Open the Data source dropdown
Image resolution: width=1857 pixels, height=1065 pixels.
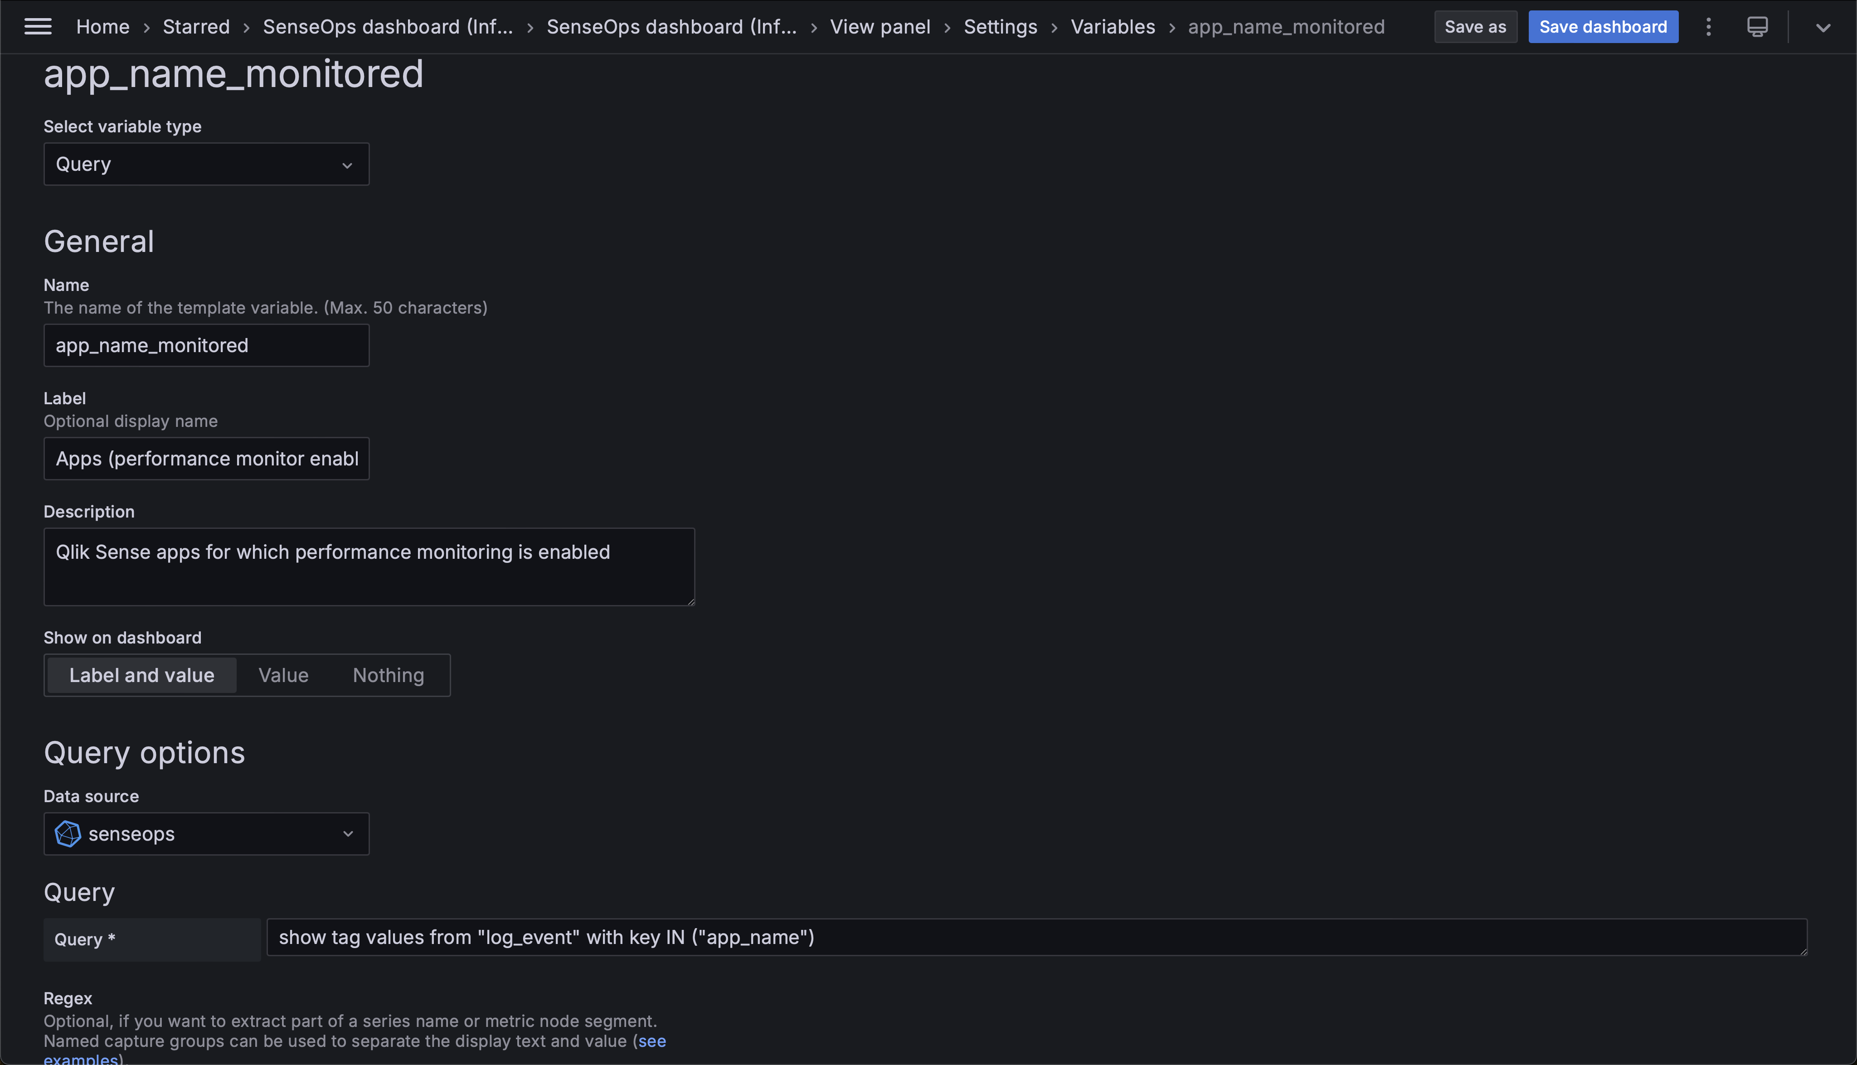(x=205, y=834)
